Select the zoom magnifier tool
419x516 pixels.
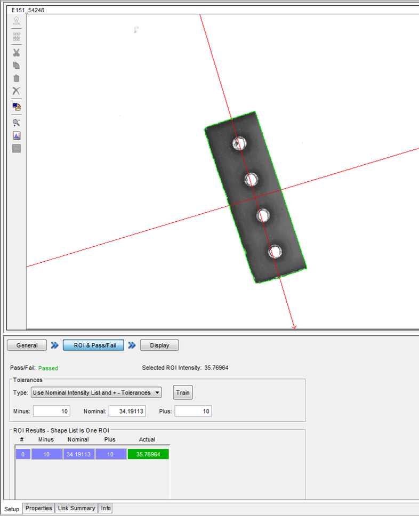tap(17, 123)
